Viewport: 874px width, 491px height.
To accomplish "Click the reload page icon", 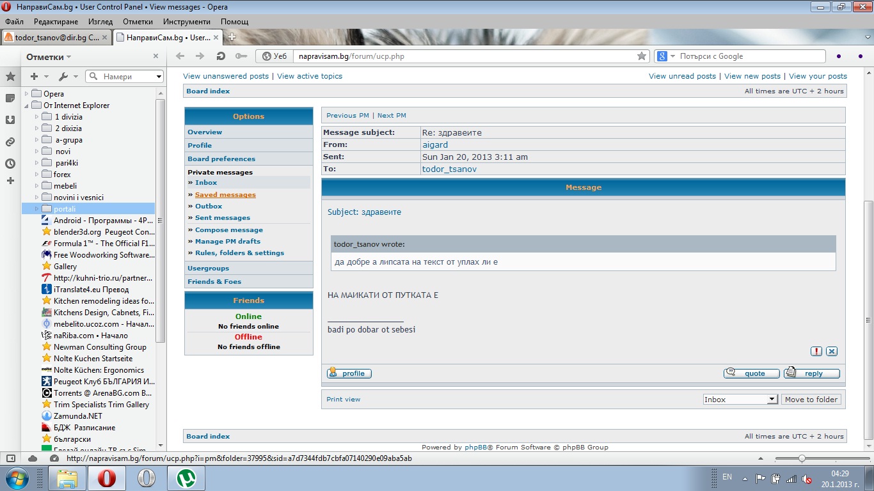I will 221,56.
